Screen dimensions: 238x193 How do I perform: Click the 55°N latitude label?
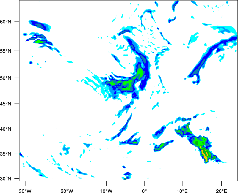[x=6, y=51]
